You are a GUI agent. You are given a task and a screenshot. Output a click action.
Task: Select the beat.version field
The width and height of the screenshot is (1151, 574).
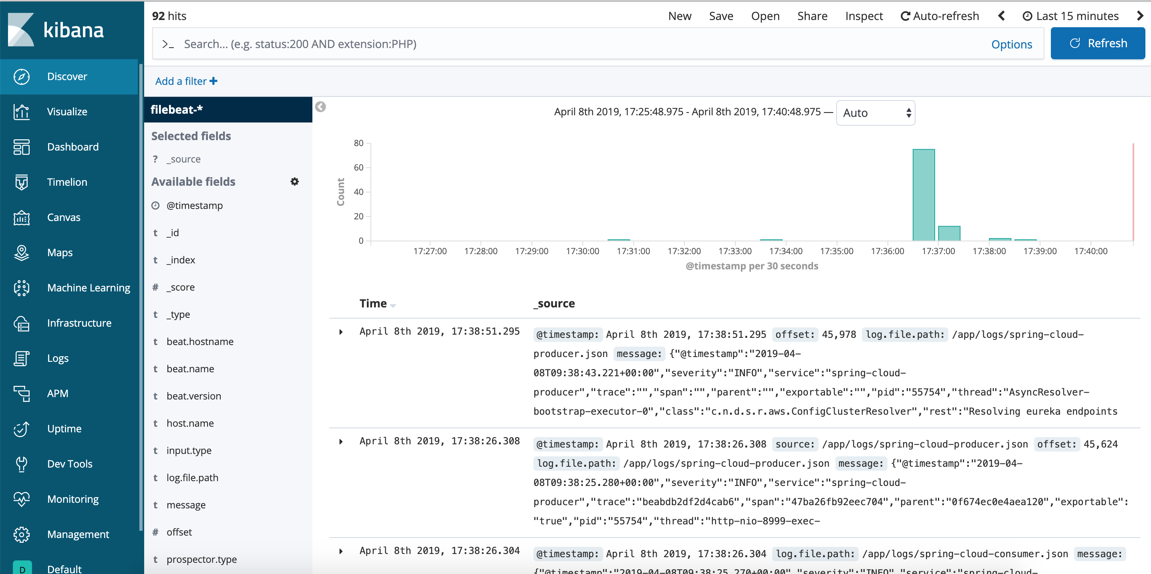click(193, 396)
